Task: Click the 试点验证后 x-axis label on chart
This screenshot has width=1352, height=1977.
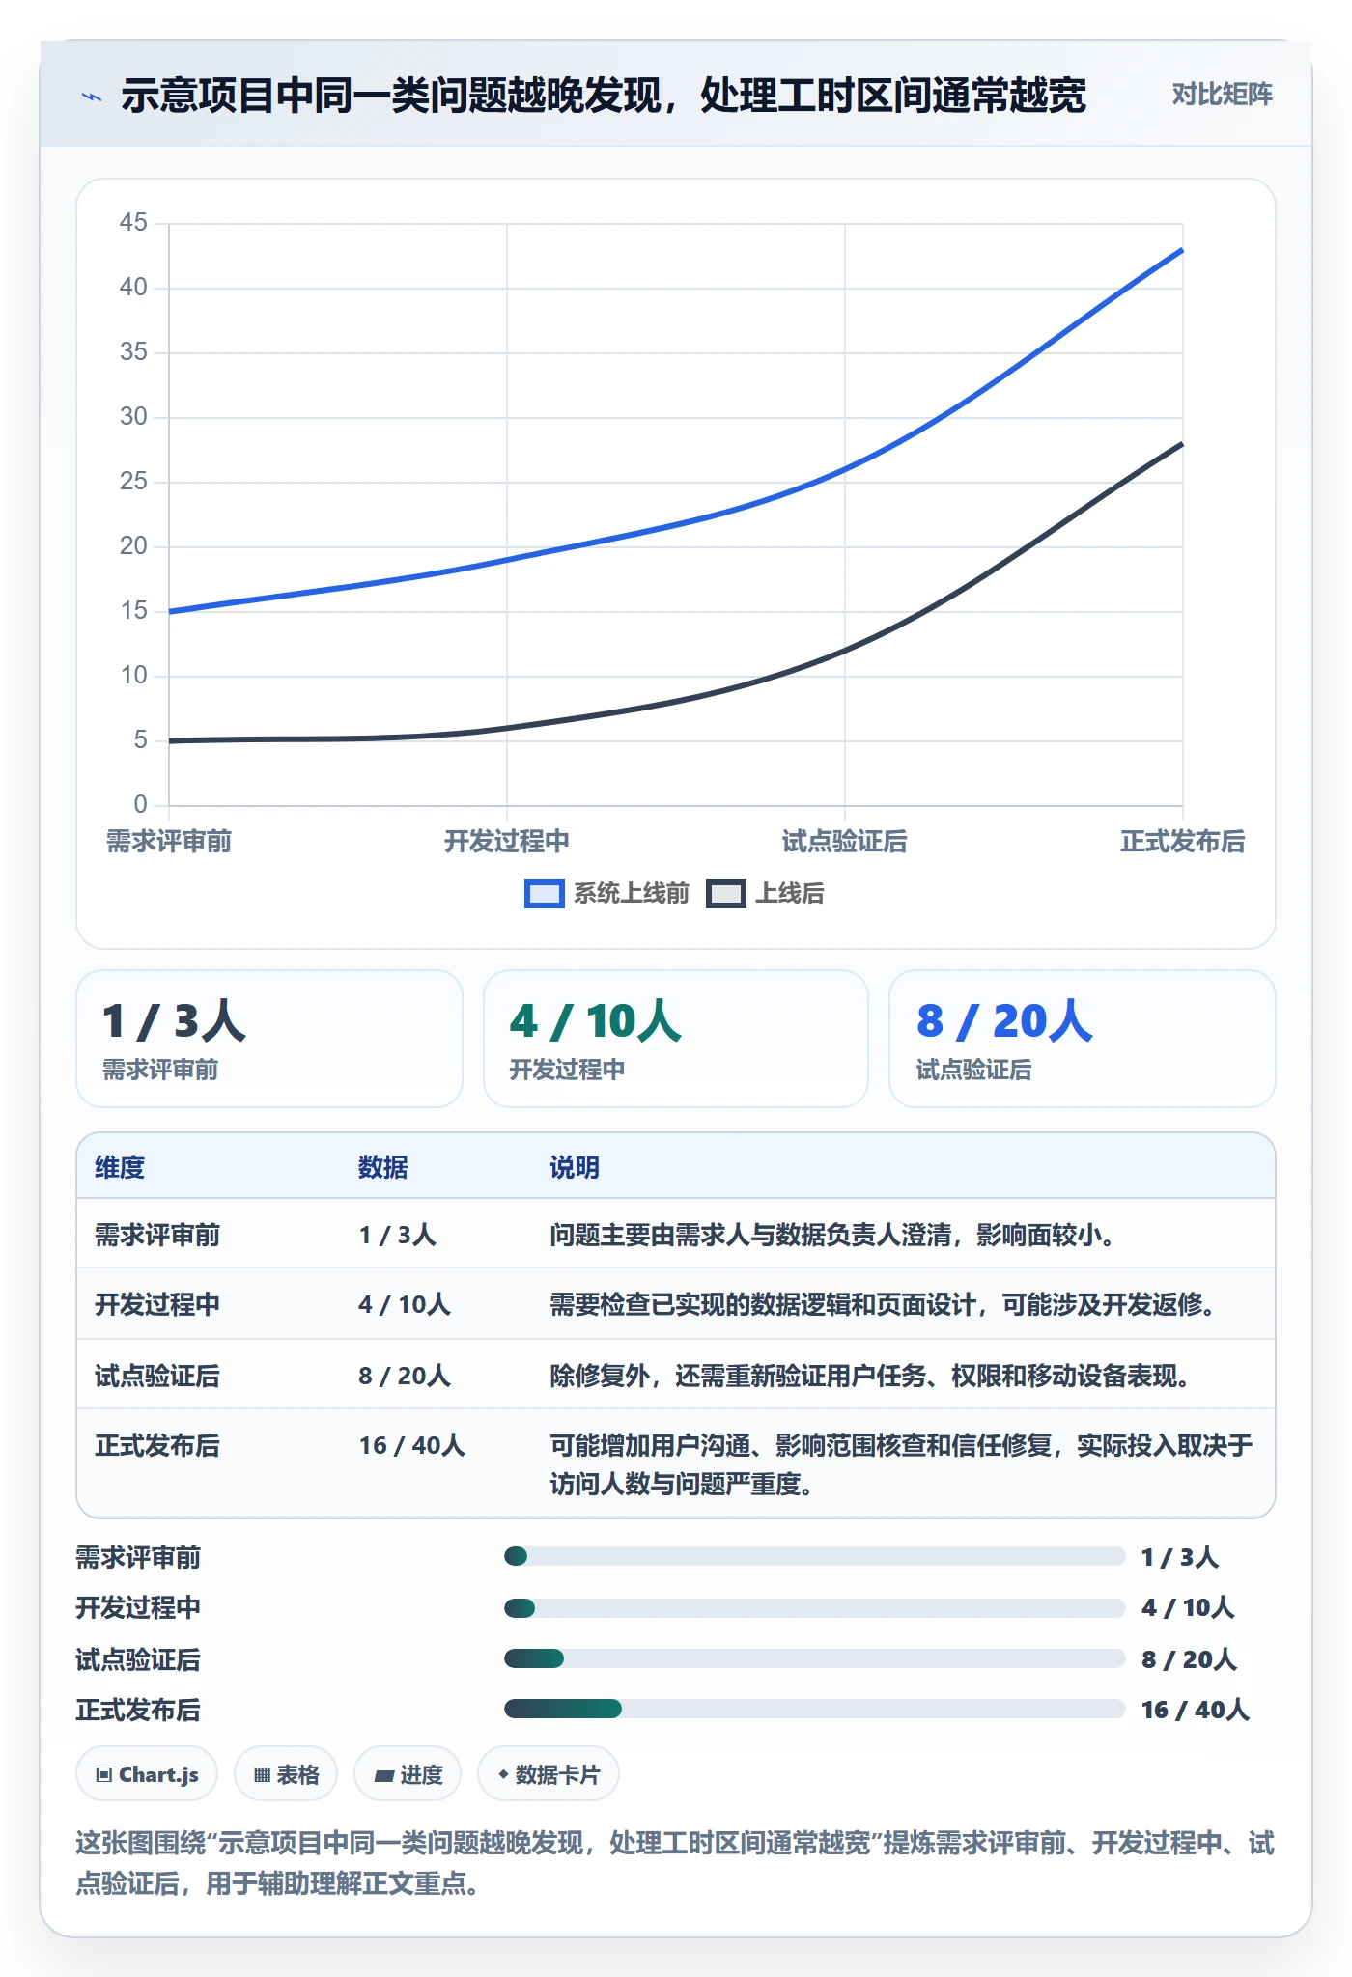Action: (845, 842)
